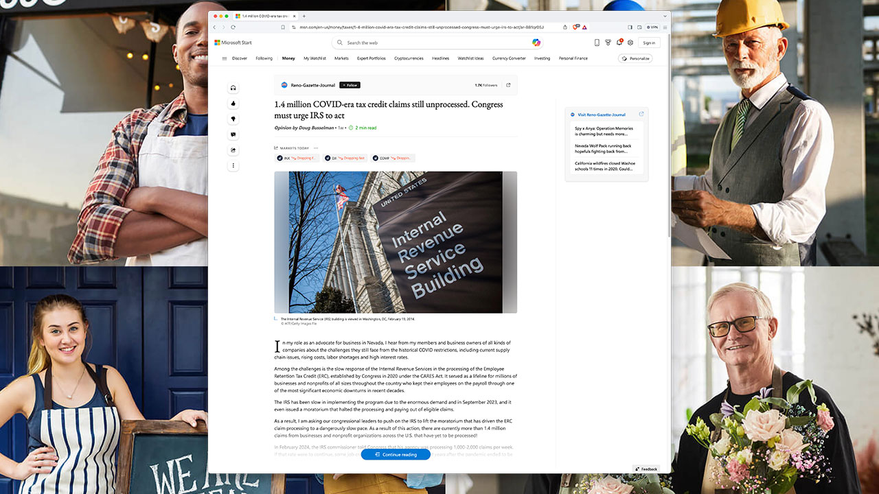Open the Watchlist Ideas navigation item
This screenshot has height=494, width=879.
click(x=470, y=58)
